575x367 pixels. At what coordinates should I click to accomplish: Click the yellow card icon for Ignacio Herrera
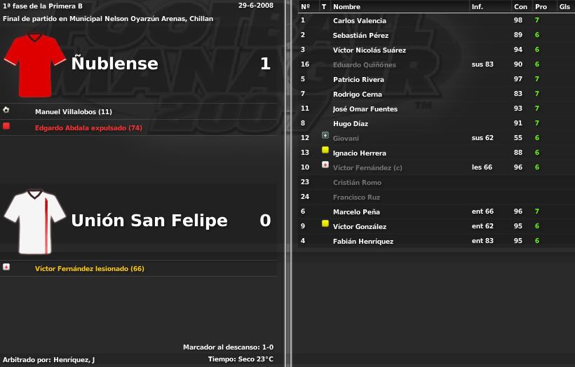[x=325, y=150]
